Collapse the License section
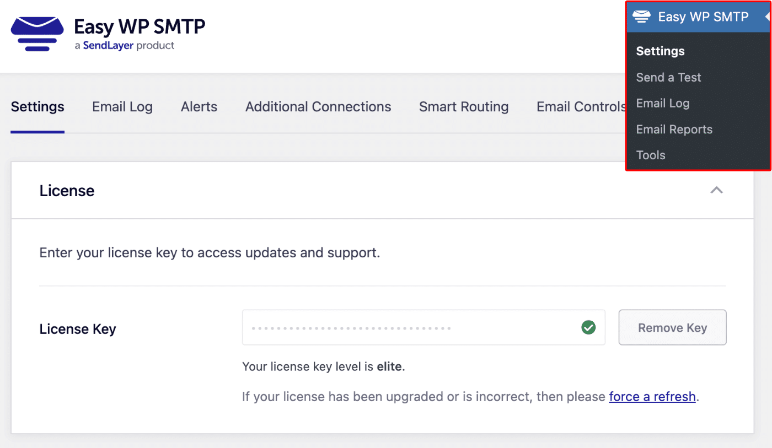The width and height of the screenshot is (772, 448). coord(716,190)
